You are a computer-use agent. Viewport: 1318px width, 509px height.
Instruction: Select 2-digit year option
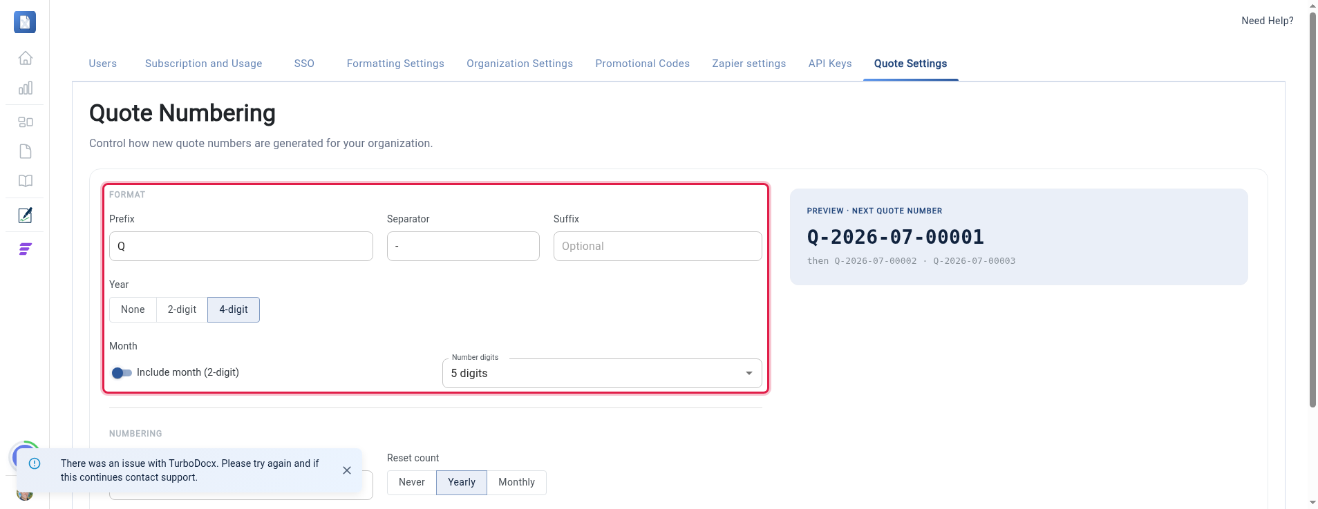(x=182, y=309)
